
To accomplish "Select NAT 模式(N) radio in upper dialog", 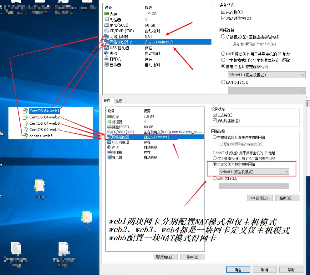I will click(223, 54).
